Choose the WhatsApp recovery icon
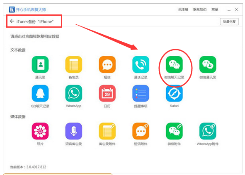245x175 pixels. pos(74,93)
